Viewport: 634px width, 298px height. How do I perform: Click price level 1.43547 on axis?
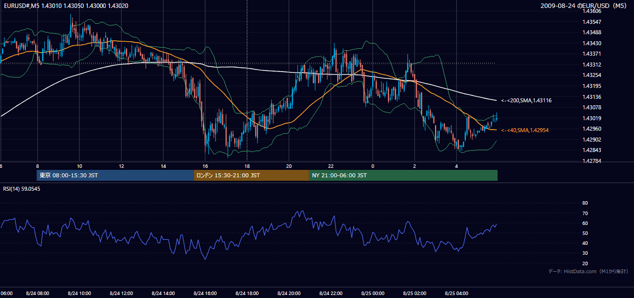click(x=592, y=22)
